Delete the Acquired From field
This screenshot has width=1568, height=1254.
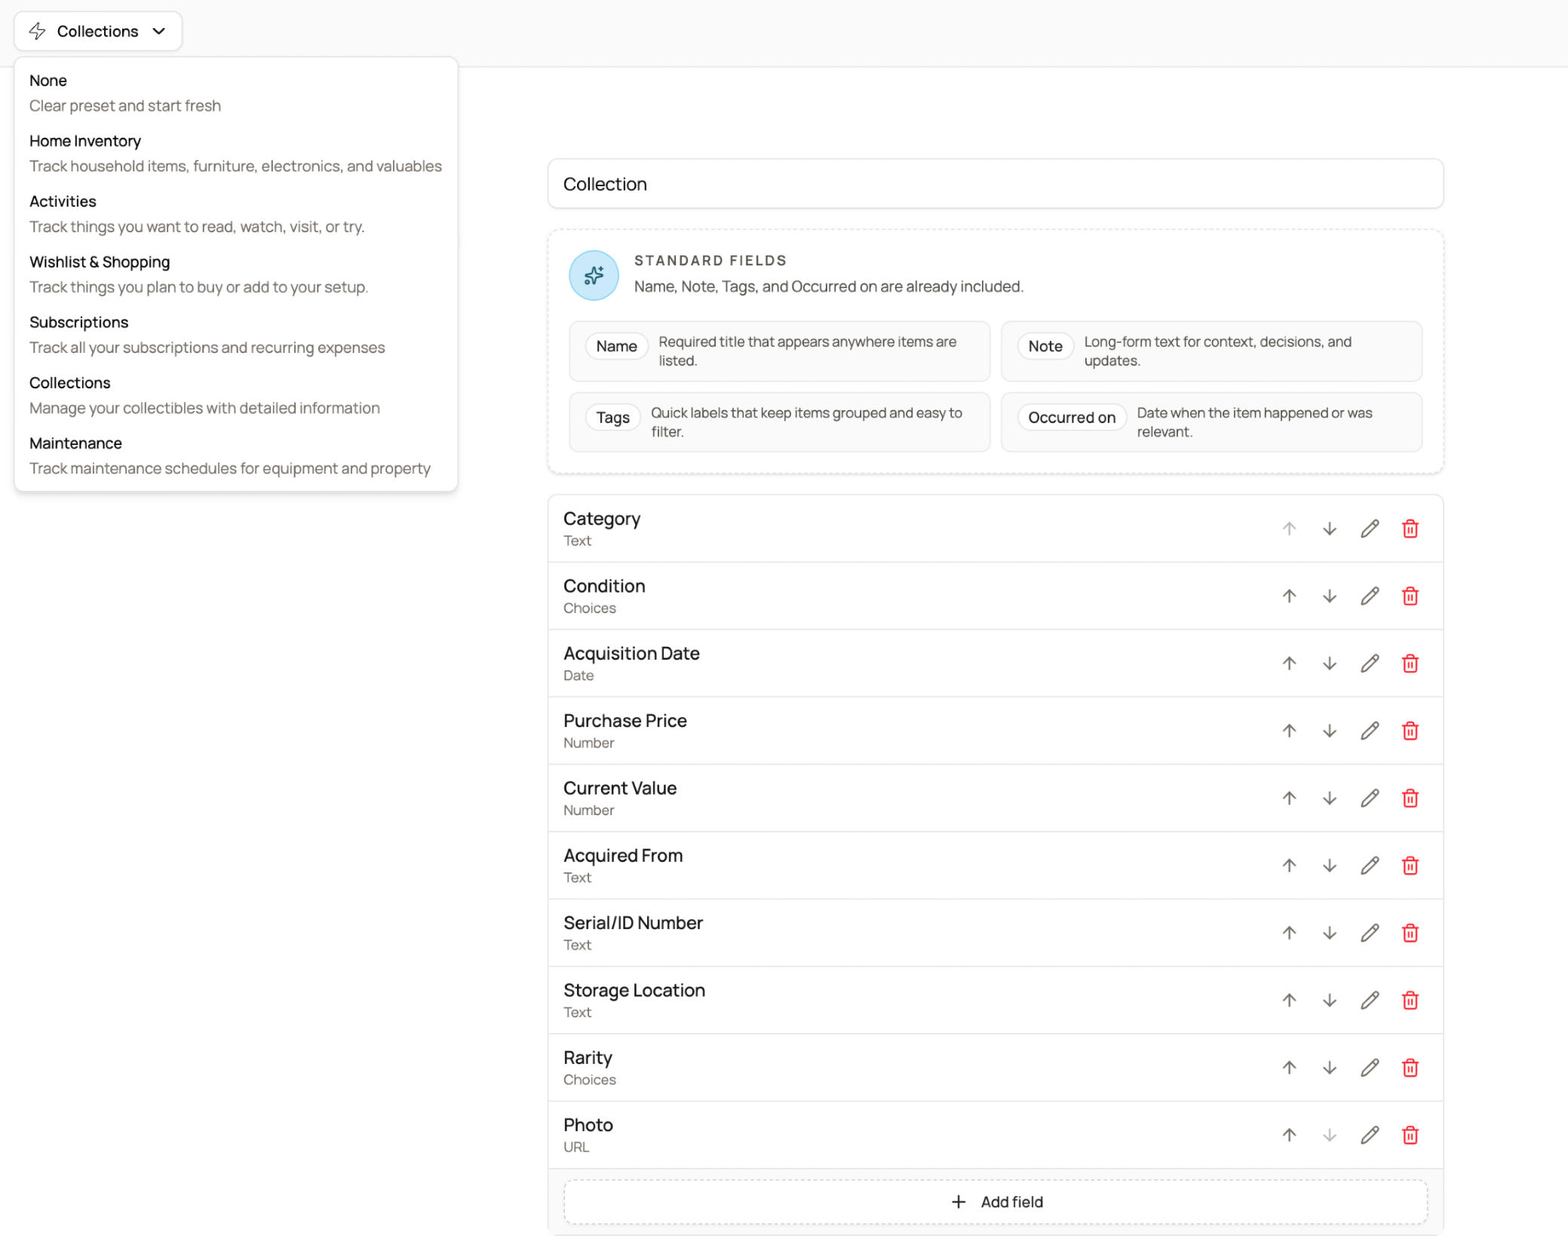(x=1410, y=866)
